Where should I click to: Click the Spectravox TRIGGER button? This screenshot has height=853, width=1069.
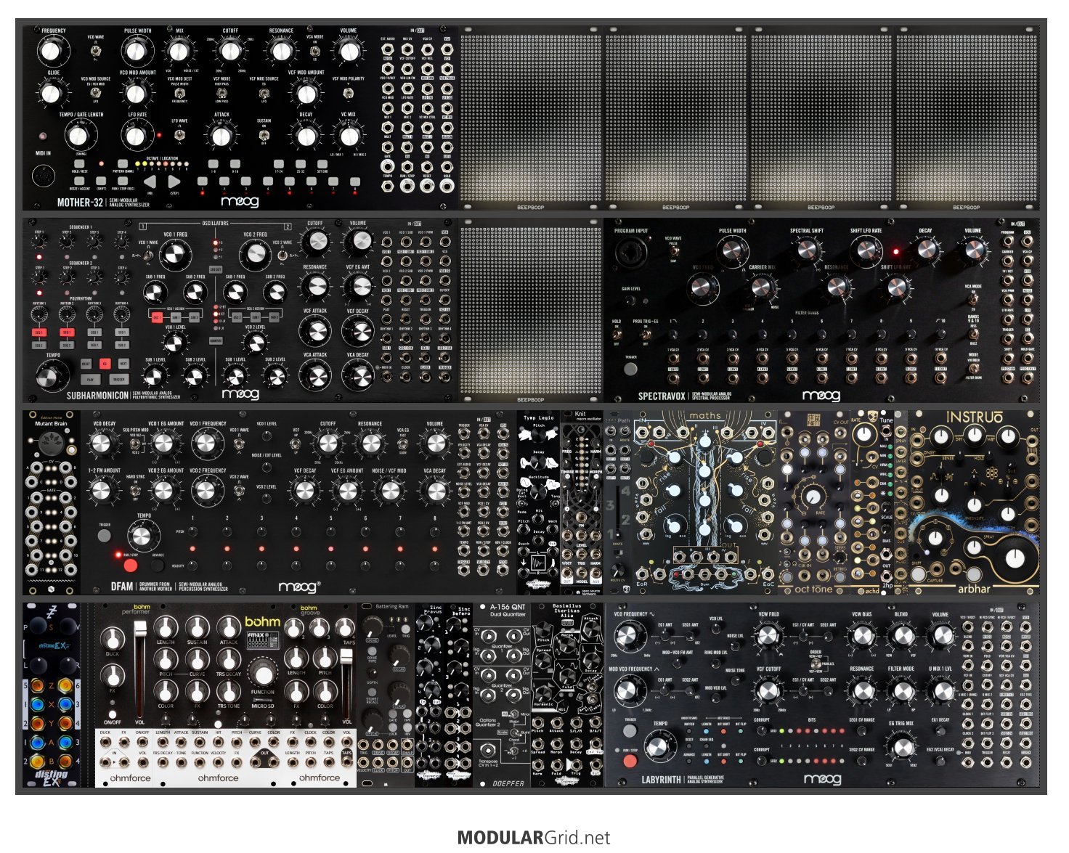click(x=630, y=368)
